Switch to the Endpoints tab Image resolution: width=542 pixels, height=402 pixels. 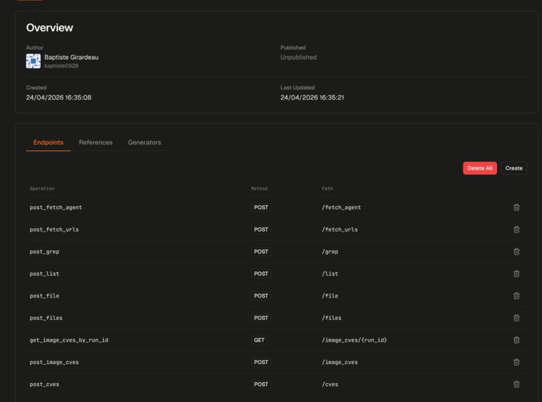click(48, 142)
